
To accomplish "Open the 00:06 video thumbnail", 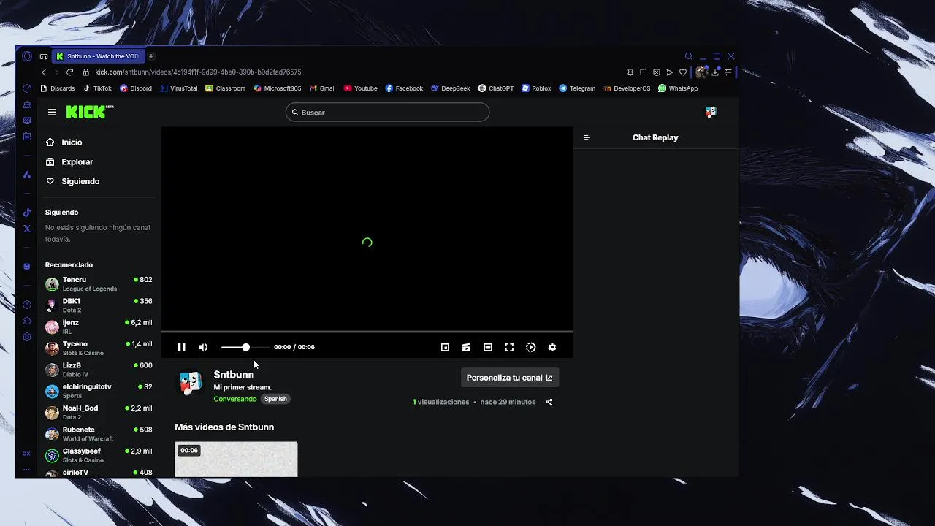I will (236, 459).
